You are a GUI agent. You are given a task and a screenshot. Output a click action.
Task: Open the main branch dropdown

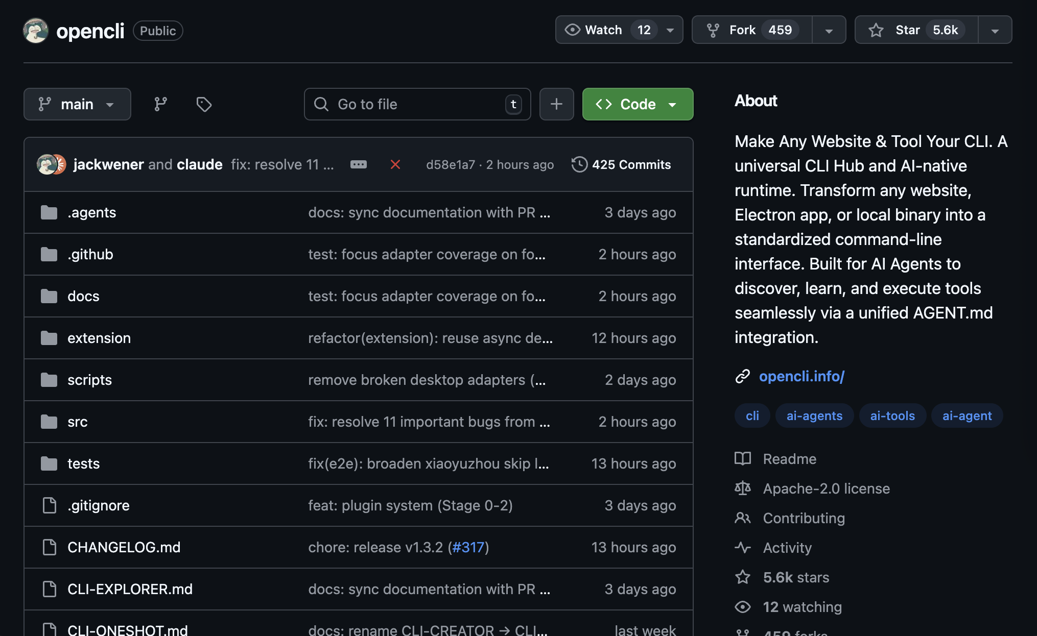click(77, 104)
